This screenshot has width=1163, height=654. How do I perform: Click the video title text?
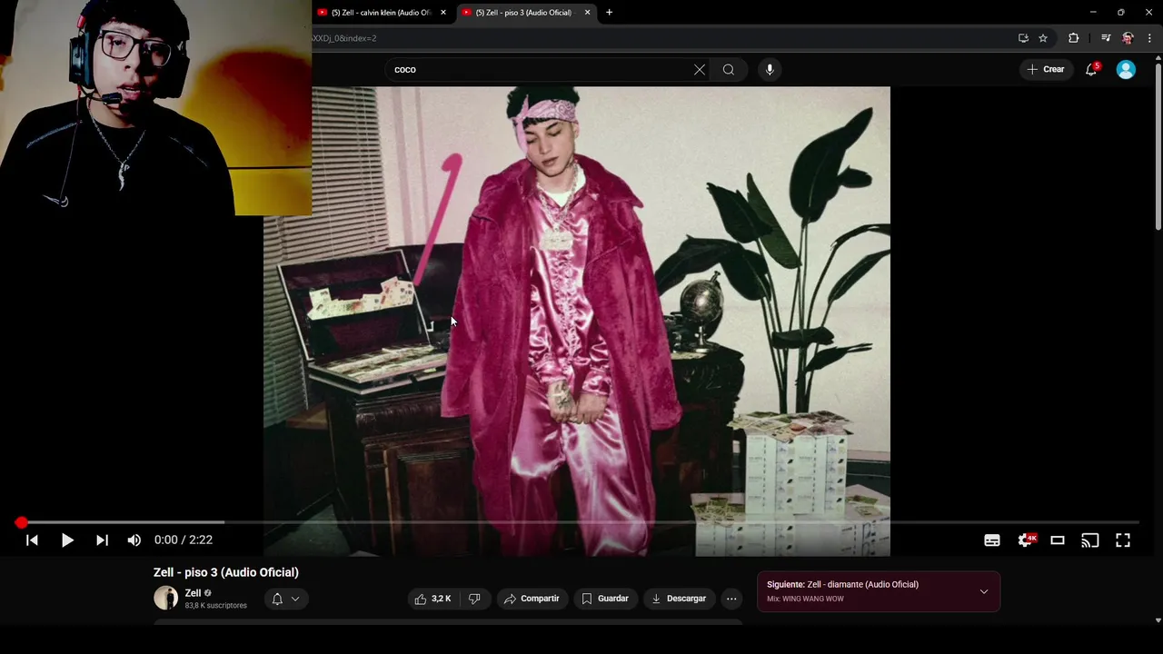pos(226,572)
